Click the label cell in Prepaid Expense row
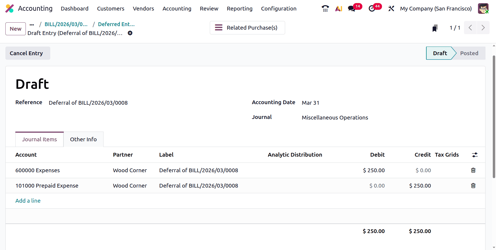The height and width of the screenshot is (250, 496). pos(199,186)
